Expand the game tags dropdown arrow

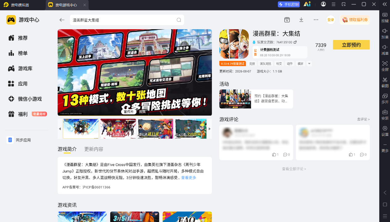pos(309,64)
